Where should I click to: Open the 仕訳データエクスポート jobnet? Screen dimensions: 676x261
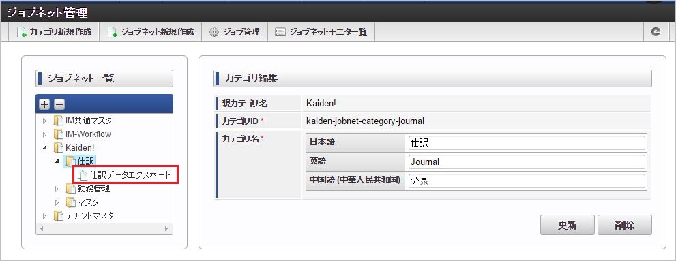(x=130, y=175)
